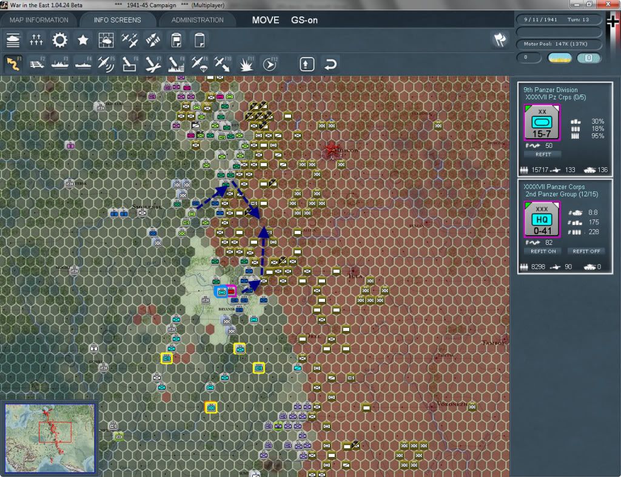Click the XXXXVII Panzer Corps title text
The width and height of the screenshot is (621, 477).
pos(554,187)
